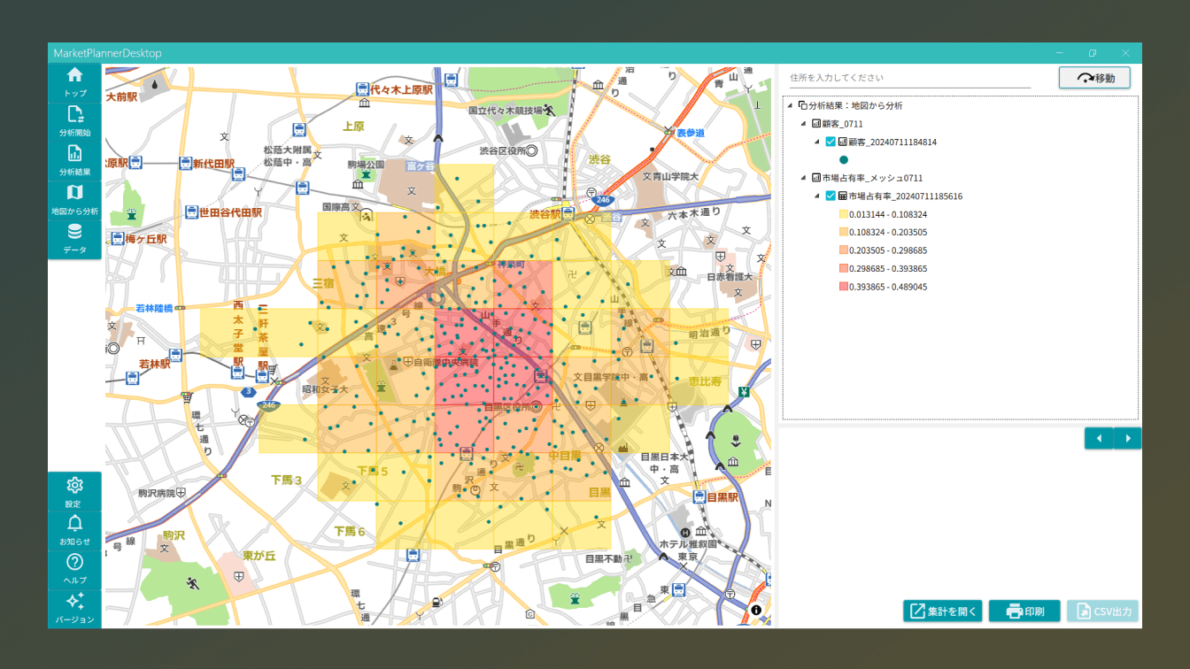Click the table icon beside 市場占有率_20240711185616
1190x669 pixels.
[842, 196]
